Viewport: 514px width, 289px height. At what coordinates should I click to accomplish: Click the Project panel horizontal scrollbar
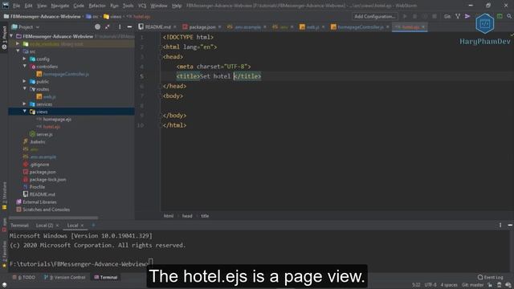click(53, 218)
